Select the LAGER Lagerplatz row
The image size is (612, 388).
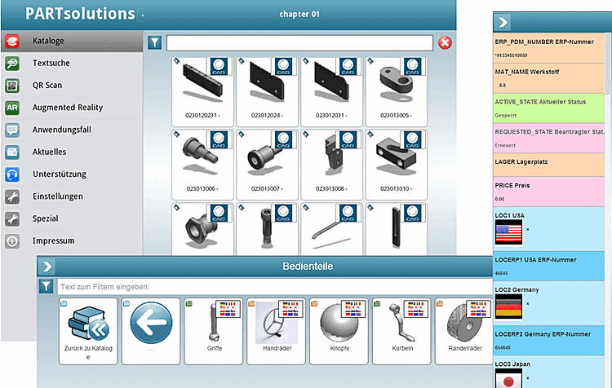(x=549, y=165)
